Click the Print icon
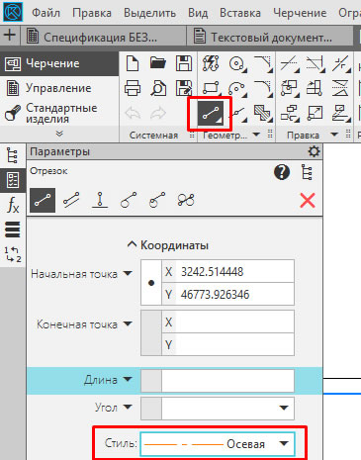Viewport: 361px width, 460px height. [133, 88]
